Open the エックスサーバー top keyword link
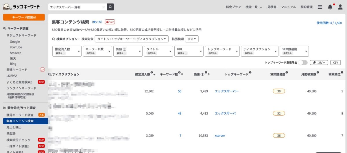This screenshot has width=347, height=153. (x=227, y=91)
